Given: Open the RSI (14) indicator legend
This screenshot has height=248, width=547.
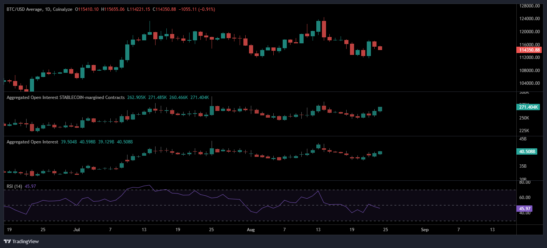Looking at the screenshot, I should tap(14, 186).
